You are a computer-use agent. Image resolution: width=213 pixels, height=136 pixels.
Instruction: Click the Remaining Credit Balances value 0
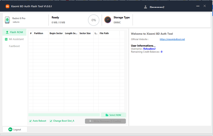162,52
